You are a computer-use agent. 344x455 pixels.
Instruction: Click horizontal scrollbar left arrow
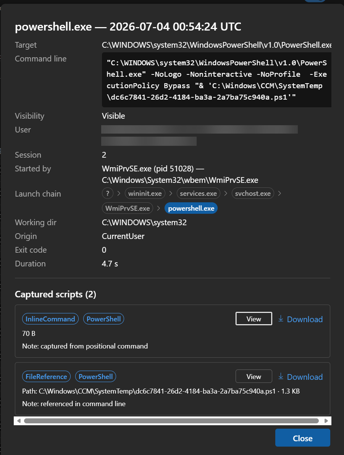point(19,421)
